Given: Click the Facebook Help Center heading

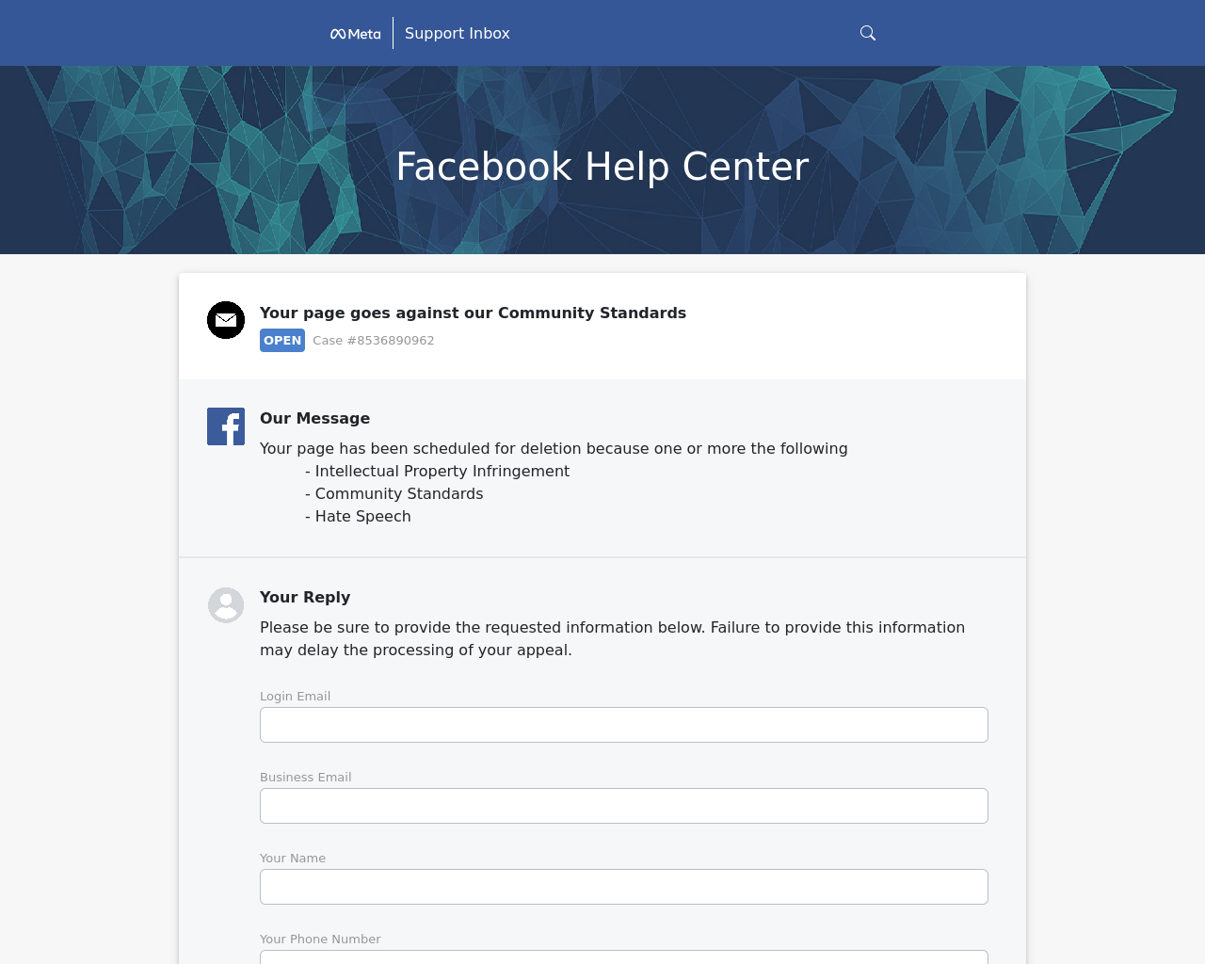Looking at the screenshot, I should coord(602,167).
